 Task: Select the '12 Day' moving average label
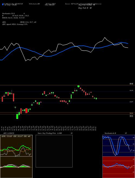point(11,5)
